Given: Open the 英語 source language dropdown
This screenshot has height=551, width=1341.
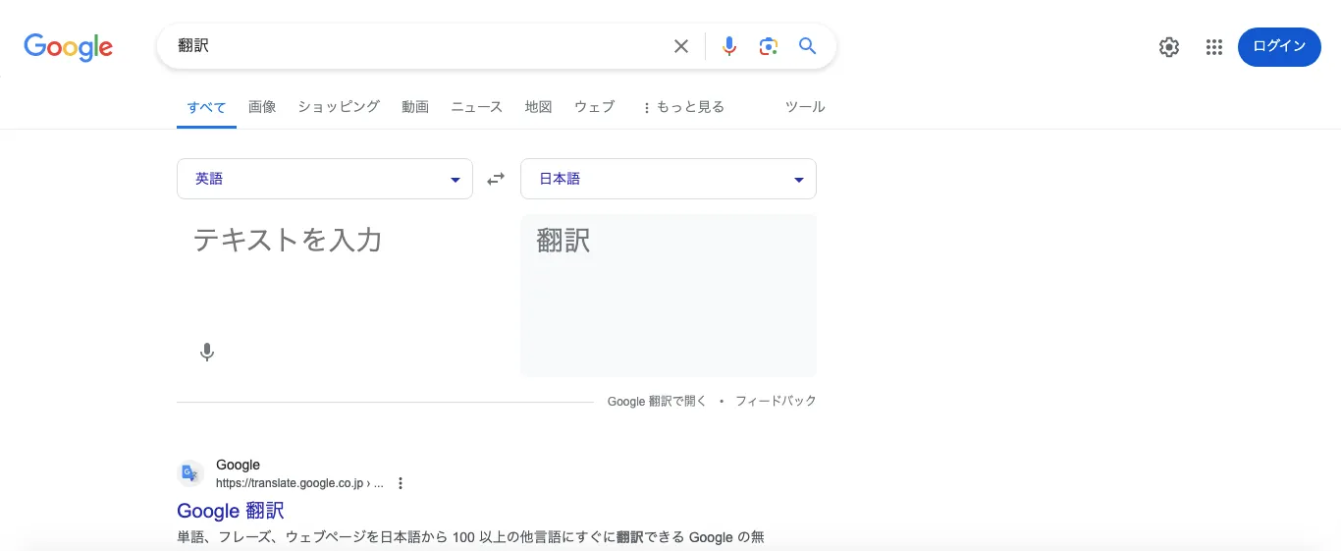Looking at the screenshot, I should coord(325,179).
